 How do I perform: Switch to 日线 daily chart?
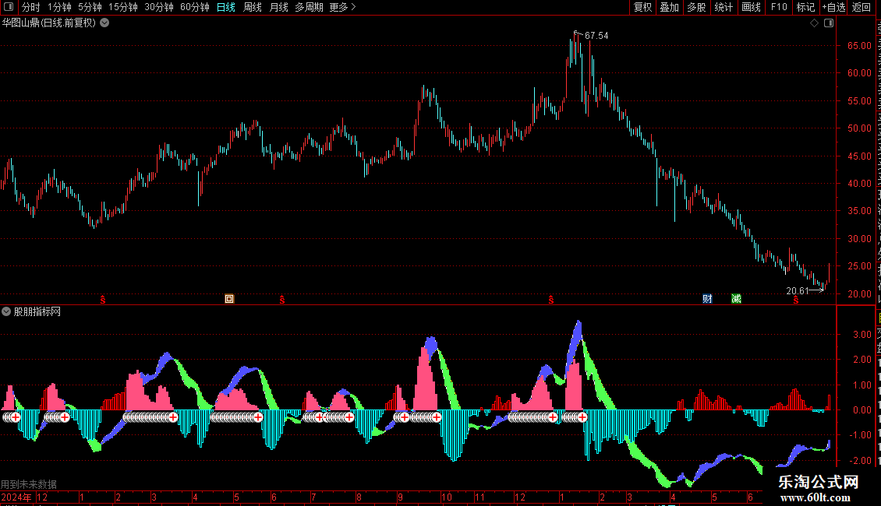[x=226, y=7]
